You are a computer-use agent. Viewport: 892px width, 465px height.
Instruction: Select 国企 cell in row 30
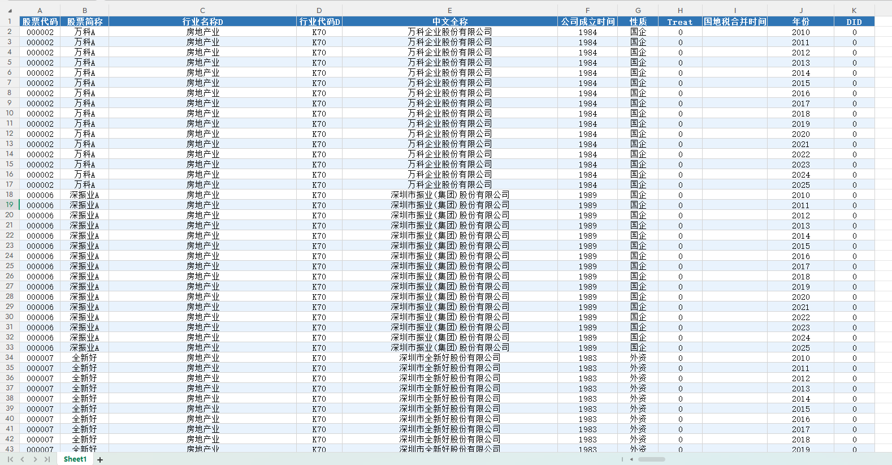(x=638, y=317)
